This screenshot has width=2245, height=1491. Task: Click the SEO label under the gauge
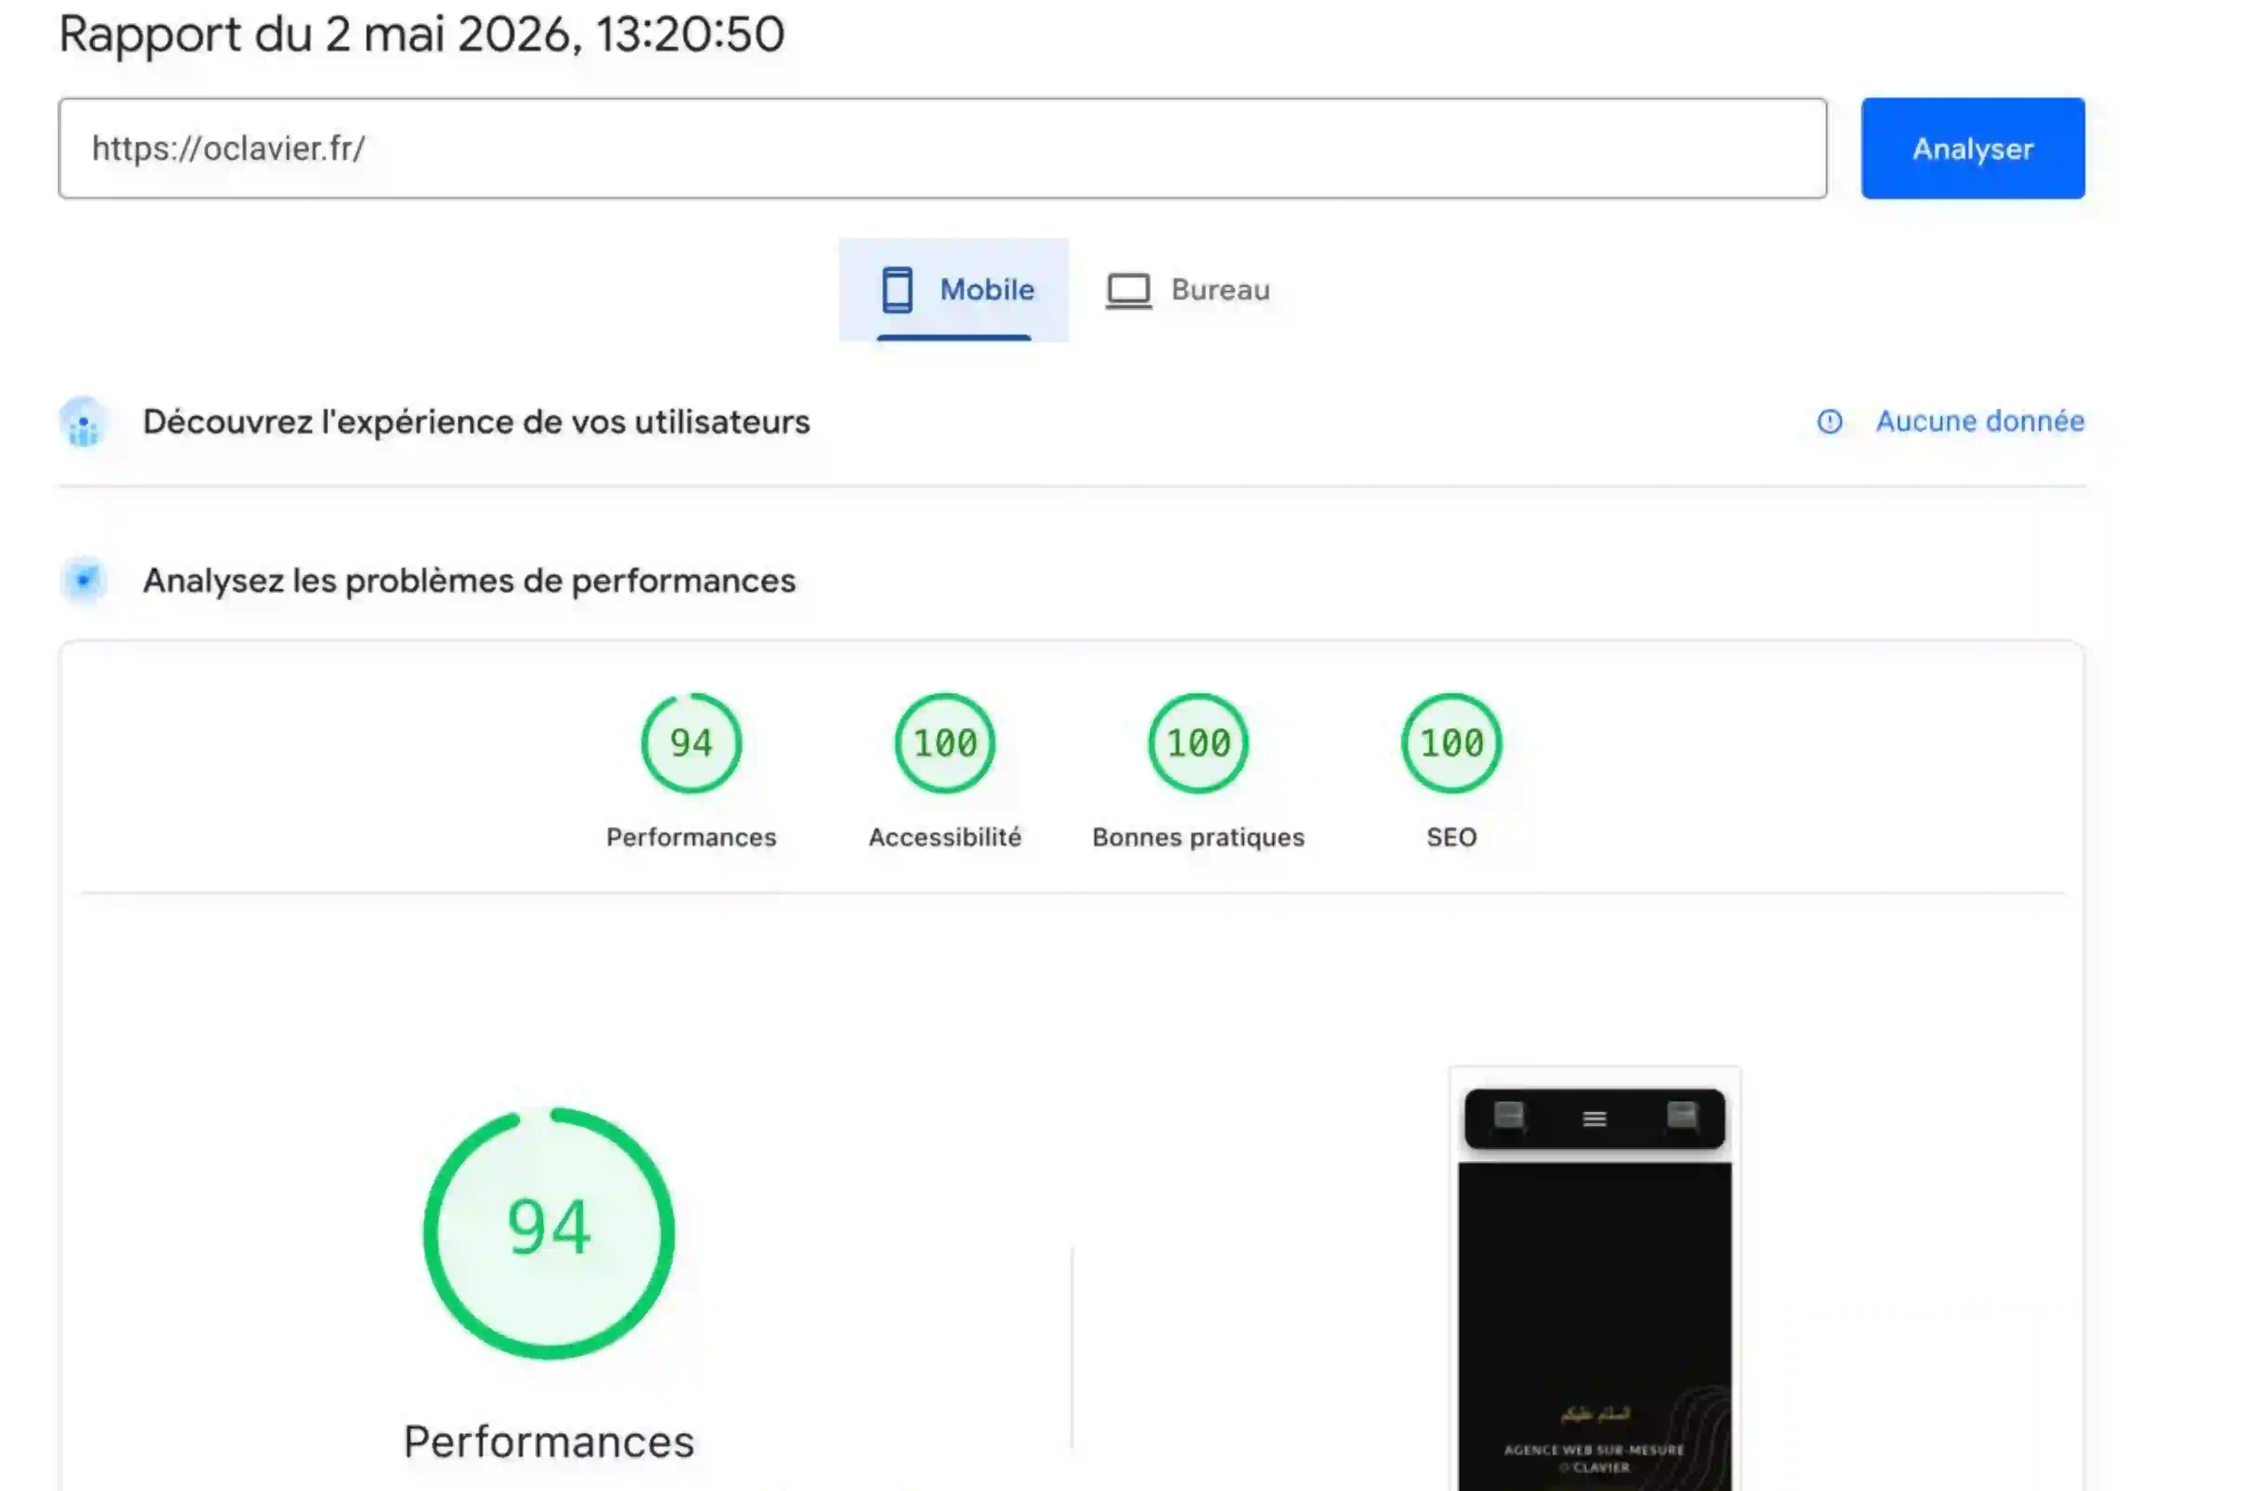[1451, 837]
